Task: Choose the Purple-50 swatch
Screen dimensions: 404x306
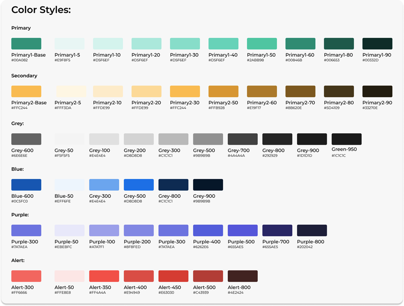Action: click(70, 230)
